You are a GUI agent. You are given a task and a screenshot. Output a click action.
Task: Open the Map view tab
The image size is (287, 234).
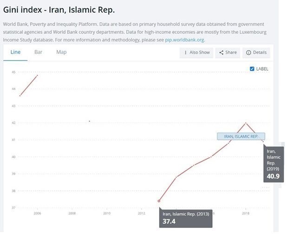61,52
